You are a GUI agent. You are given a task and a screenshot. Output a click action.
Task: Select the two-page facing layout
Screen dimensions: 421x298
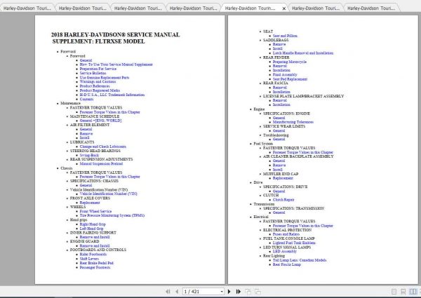(413, 292)
